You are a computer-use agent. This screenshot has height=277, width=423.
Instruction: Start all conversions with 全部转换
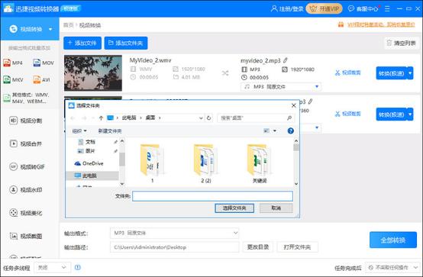pyautogui.click(x=393, y=240)
